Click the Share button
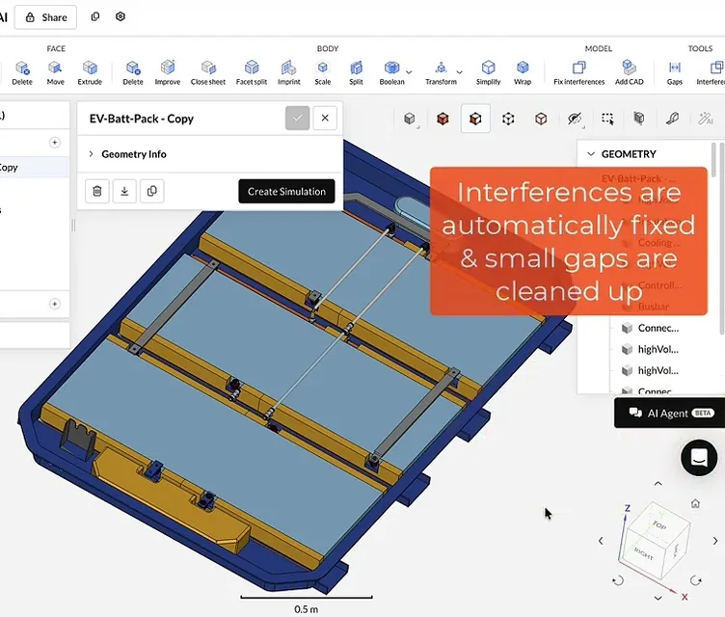This screenshot has height=617, width=725. (x=45, y=17)
